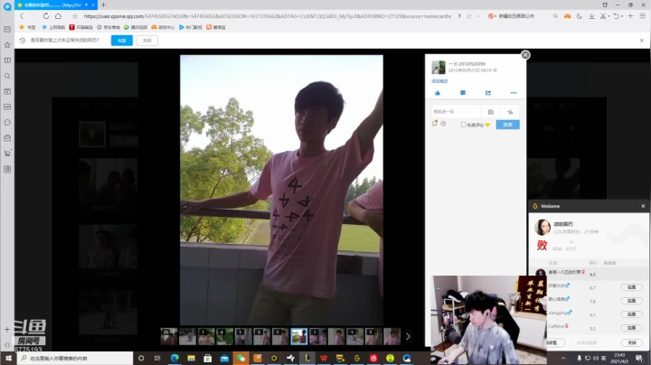Restore the previously closed pages
The height and width of the screenshot is (365, 651).
tap(122, 41)
